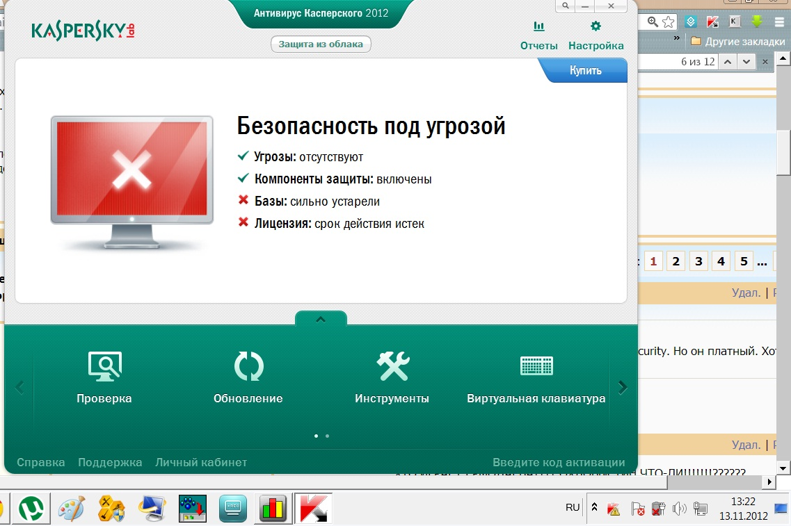Close the browser find bar
791x526 pixels.
coord(765,62)
